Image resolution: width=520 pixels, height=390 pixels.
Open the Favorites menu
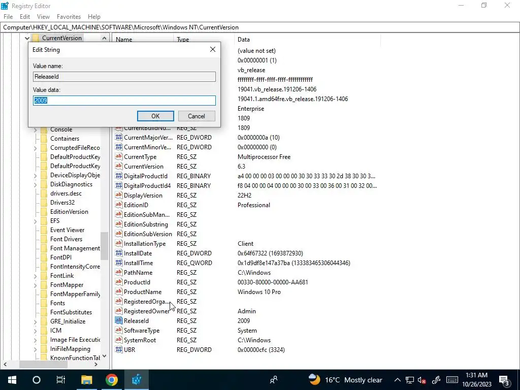(x=69, y=17)
